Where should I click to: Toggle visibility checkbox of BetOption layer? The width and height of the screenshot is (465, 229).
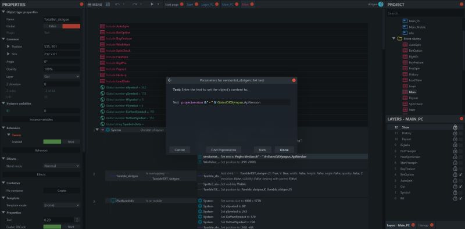pyautogui.click(x=460, y=175)
